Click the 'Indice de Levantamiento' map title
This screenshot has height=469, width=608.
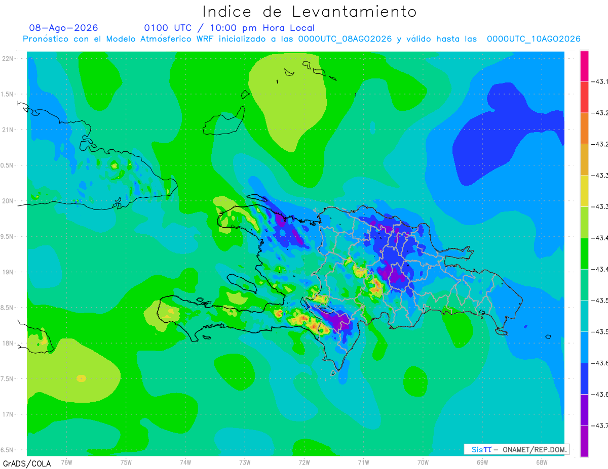310,12
